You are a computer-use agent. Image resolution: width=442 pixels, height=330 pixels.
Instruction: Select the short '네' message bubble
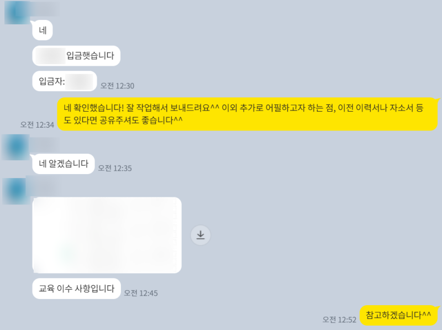[43, 30]
